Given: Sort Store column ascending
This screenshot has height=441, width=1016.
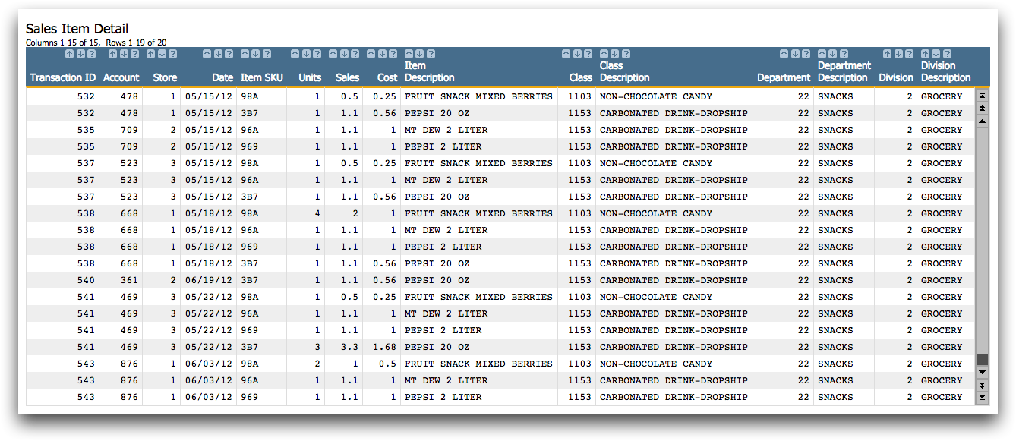Looking at the screenshot, I should [x=150, y=54].
